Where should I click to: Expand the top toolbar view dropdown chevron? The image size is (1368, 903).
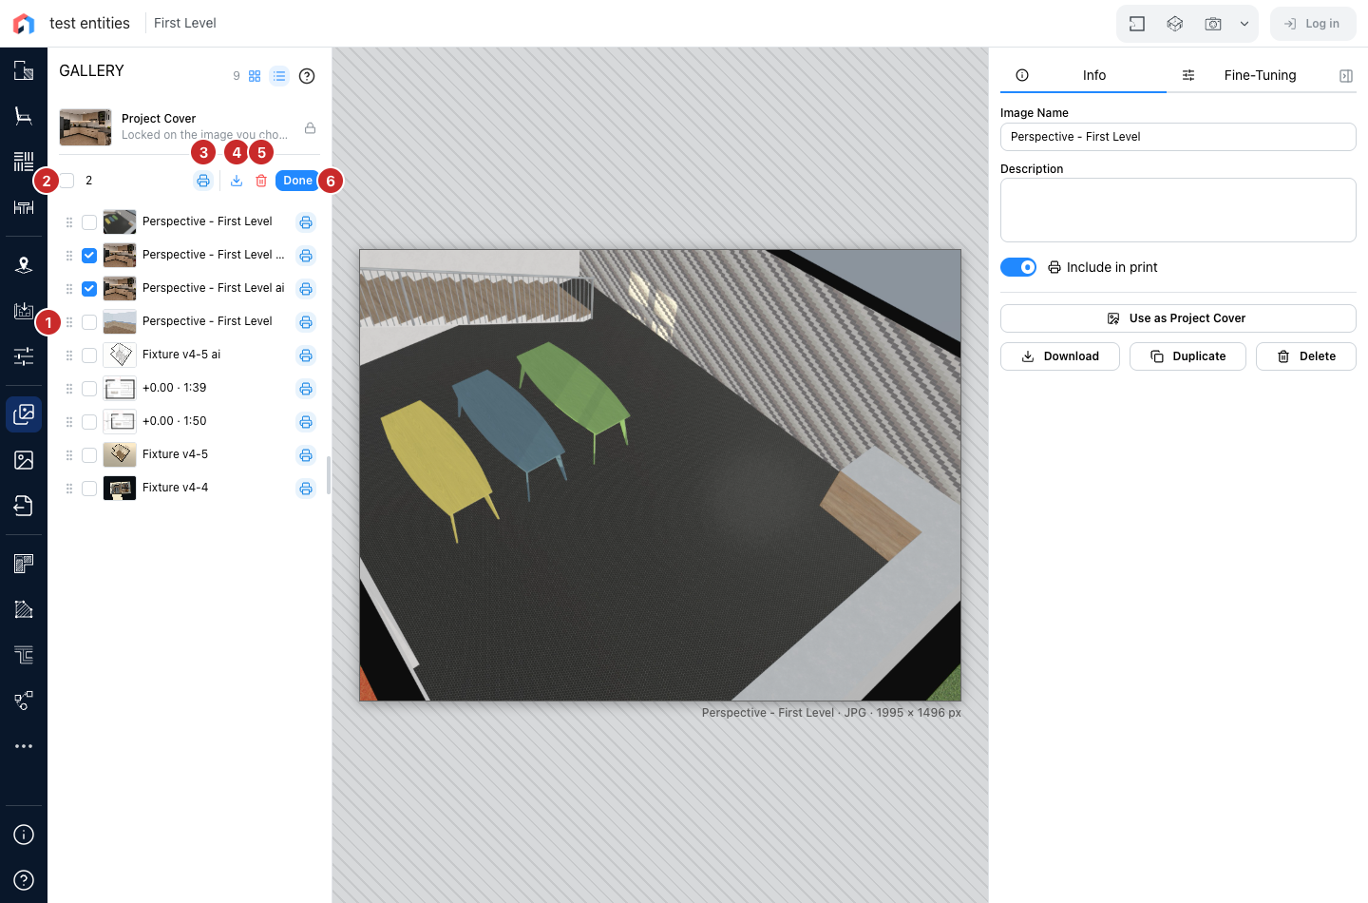click(1244, 24)
